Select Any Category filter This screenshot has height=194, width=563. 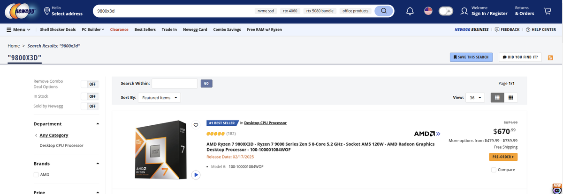pyautogui.click(x=53, y=135)
